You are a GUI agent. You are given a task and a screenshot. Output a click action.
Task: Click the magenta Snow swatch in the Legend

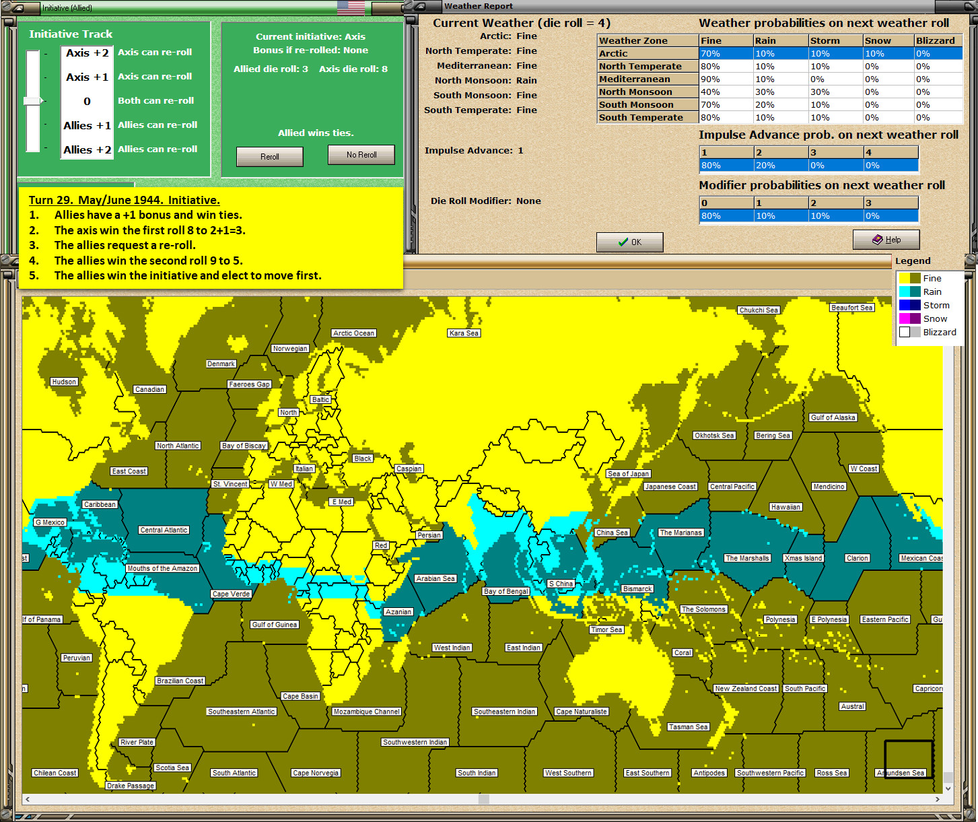[905, 318]
